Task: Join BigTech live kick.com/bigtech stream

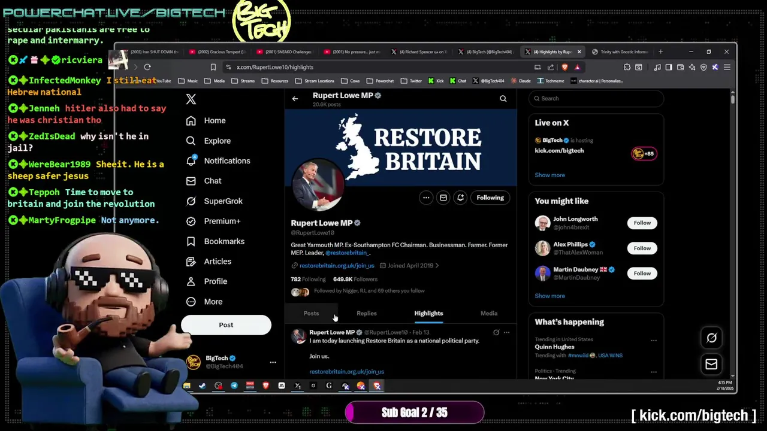Action: tap(559, 151)
